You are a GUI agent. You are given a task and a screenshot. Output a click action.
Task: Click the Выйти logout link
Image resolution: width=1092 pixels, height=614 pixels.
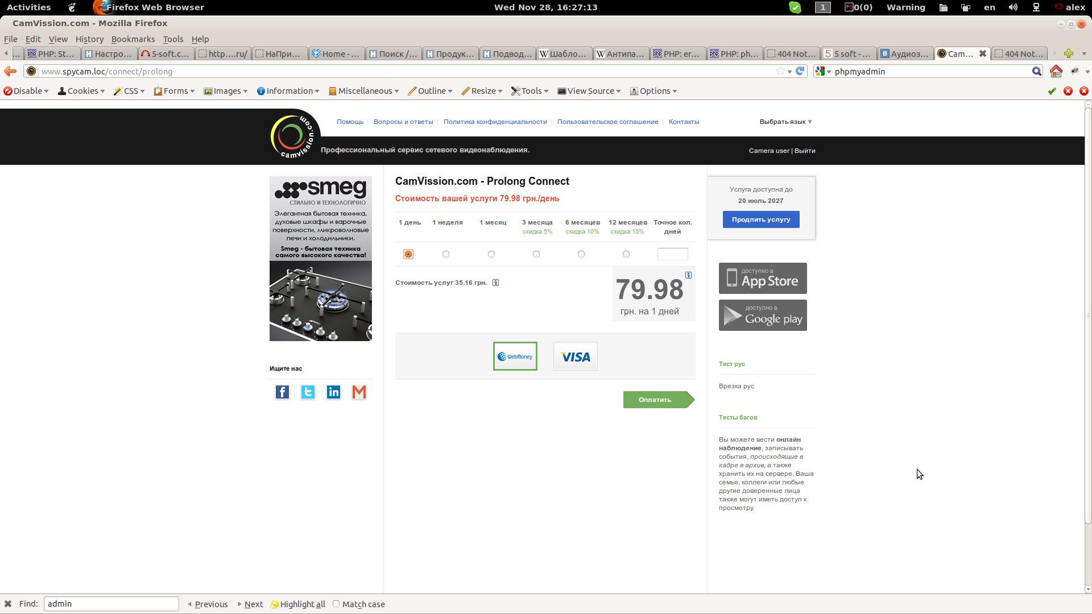coord(805,151)
